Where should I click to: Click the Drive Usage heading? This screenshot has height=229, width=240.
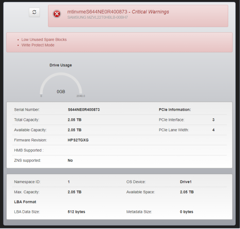click(61, 65)
